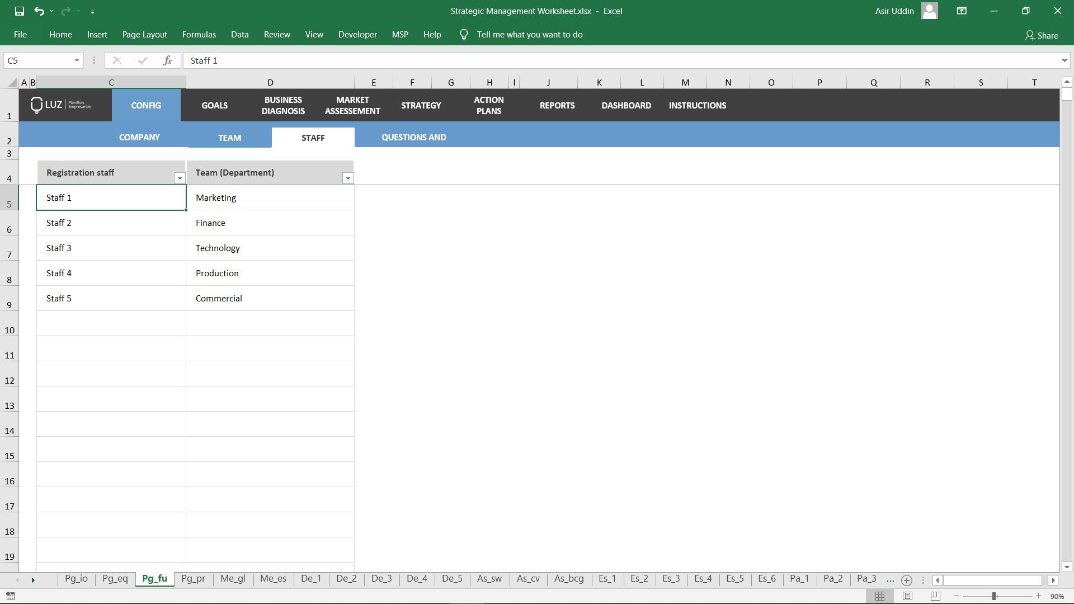The width and height of the screenshot is (1074, 604).
Task: Click the Ribbon Display Options icon
Action: [x=962, y=11]
